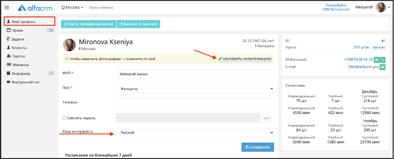The width and height of the screenshot is (394, 159).
Task: Click the pencil icon beside ОБНОВИТЬ ИНФОРМАЦИЮ
Action: [x=220, y=59]
